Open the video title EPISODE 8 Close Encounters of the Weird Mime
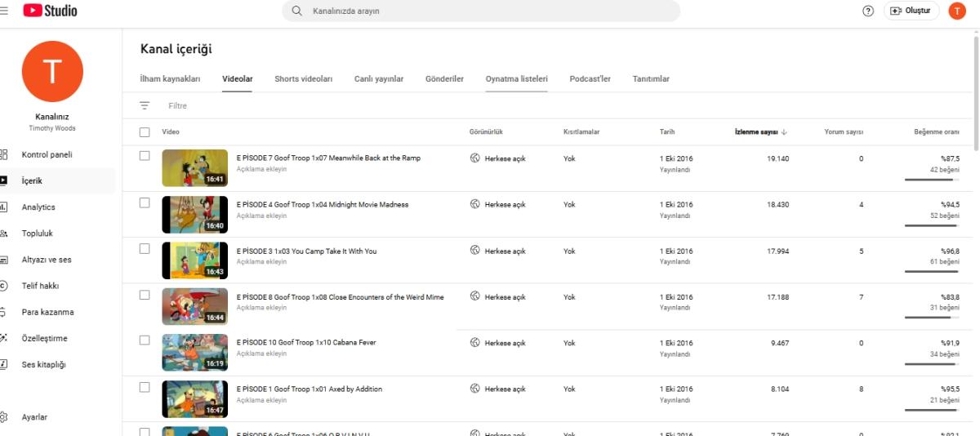The width and height of the screenshot is (980, 436). click(340, 297)
